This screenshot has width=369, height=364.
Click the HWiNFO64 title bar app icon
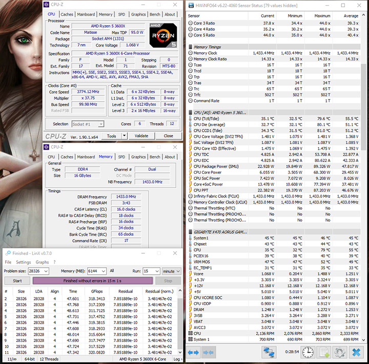[191, 6]
